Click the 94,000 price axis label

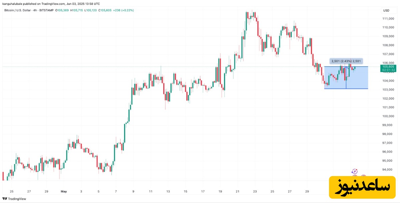click(388, 169)
